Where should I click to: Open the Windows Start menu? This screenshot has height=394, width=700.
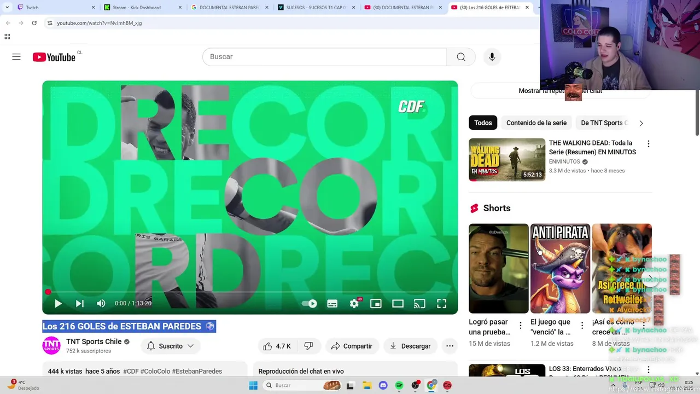(x=253, y=385)
